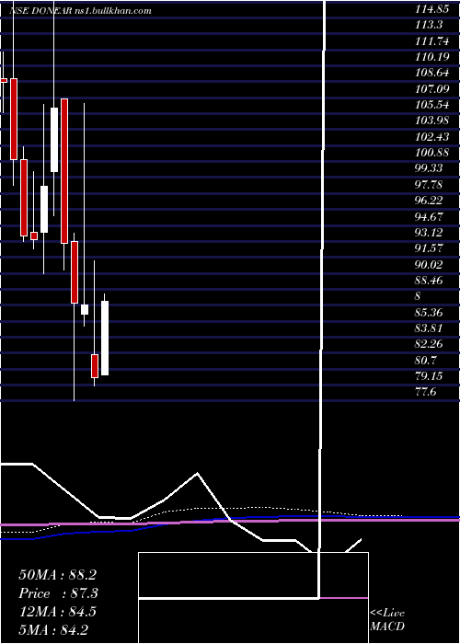This screenshot has height=644, width=460.
Task: Click the 97.78 price axis label
Action: 429,184
